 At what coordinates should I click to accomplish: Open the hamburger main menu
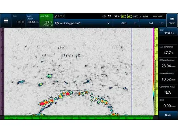(6, 20)
